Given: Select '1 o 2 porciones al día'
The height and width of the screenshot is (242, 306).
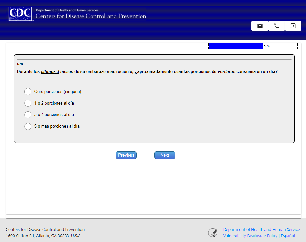Looking at the screenshot, I should click(28, 103).
